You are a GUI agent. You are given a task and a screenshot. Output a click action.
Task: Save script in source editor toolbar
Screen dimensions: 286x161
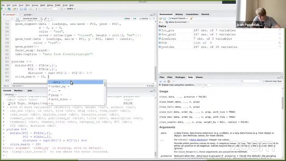(17, 18)
